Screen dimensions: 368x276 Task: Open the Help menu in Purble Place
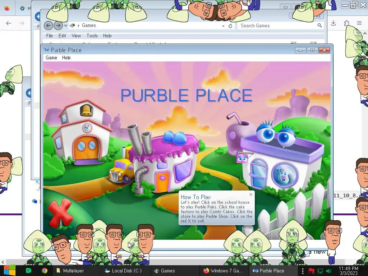66,58
